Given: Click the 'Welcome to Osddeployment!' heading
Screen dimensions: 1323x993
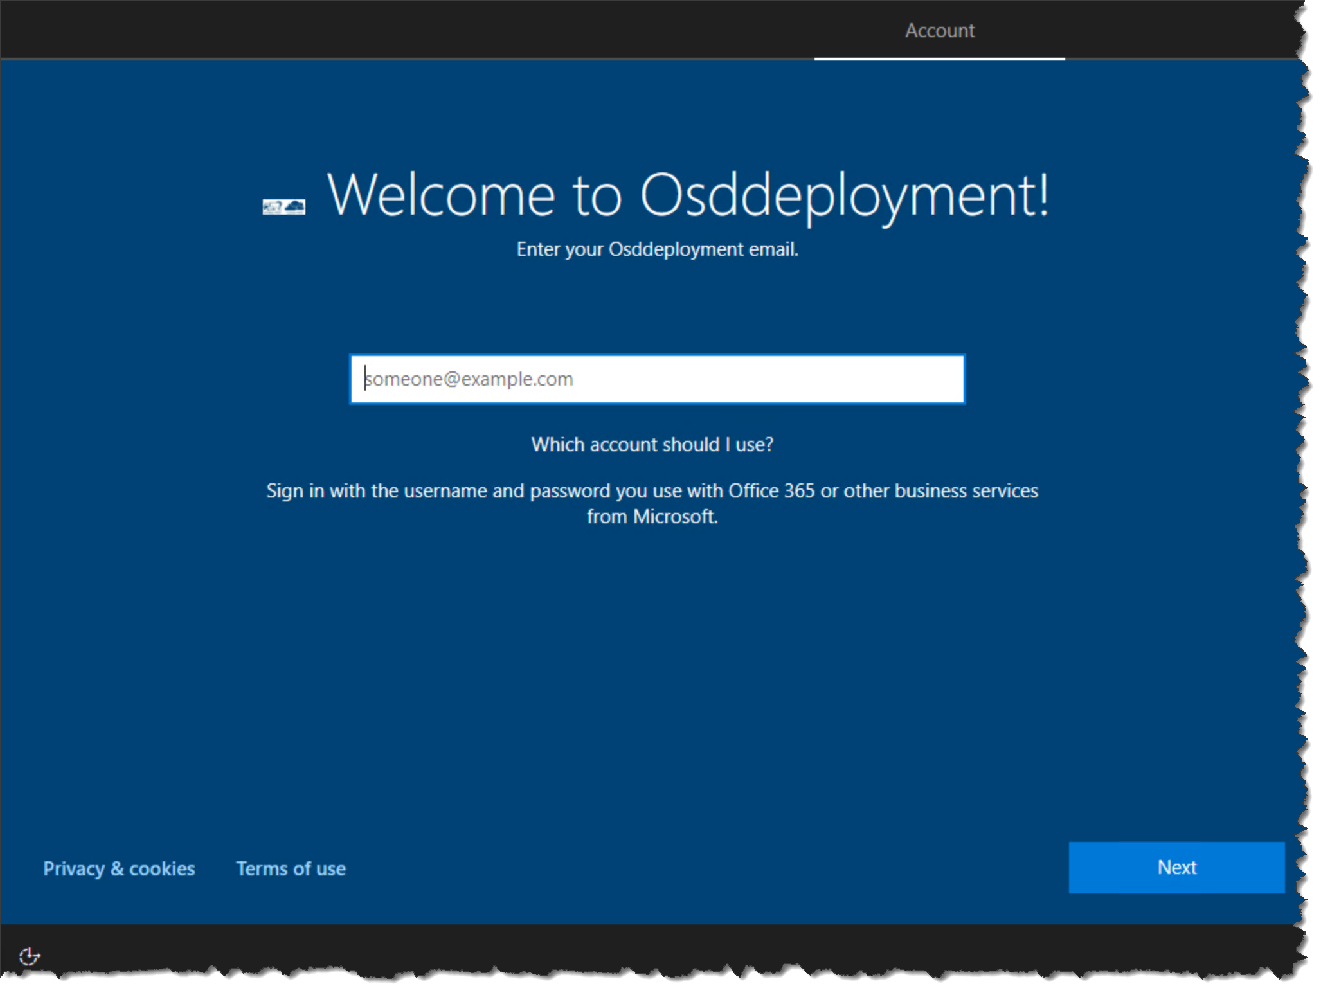Looking at the screenshot, I should tap(688, 195).
